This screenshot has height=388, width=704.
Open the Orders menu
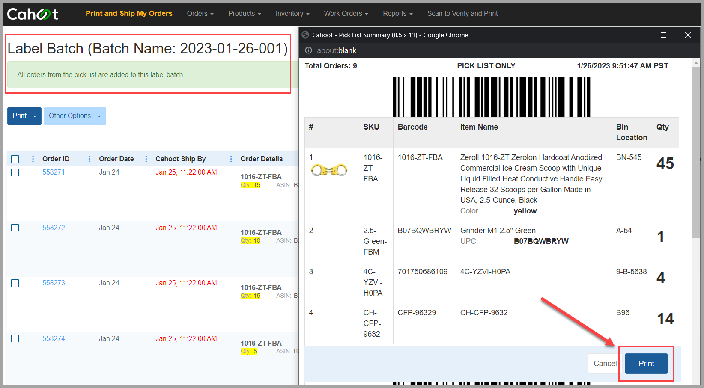(200, 14)
